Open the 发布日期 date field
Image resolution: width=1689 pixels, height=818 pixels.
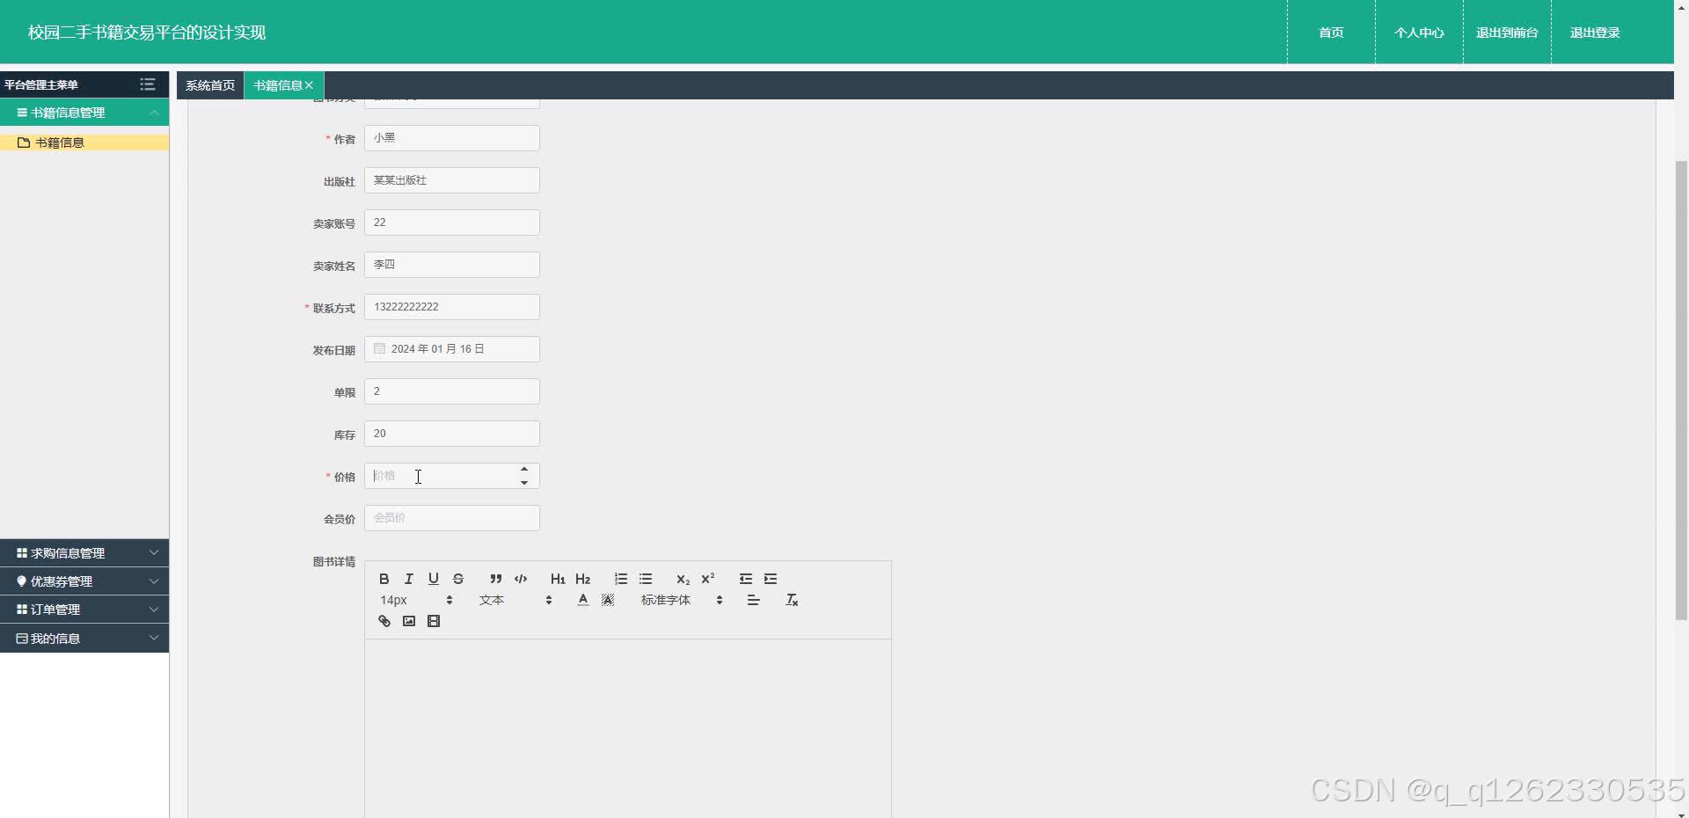pyautogui.click(x=452, y=349)
